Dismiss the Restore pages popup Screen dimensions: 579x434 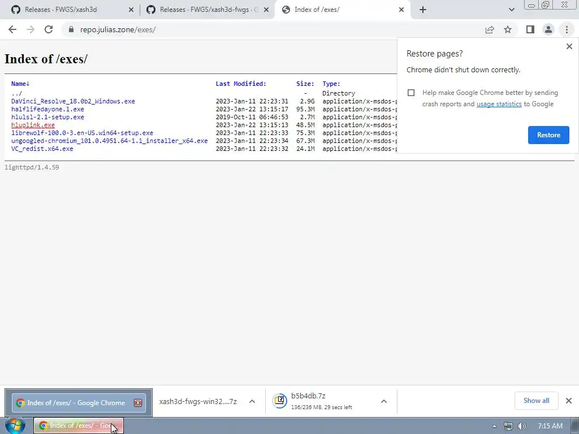[x=569, y=46]
